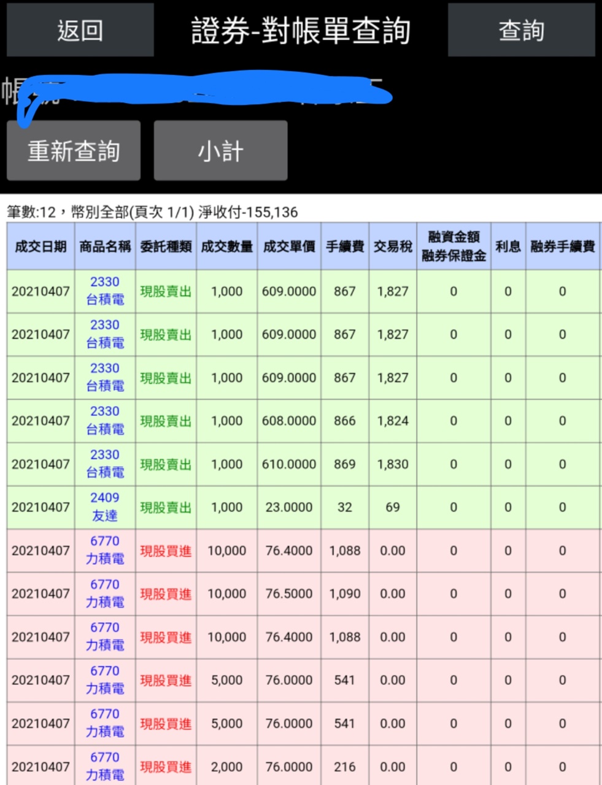
Task: Click the price cell 608.0000
Action: coord(289,421)
